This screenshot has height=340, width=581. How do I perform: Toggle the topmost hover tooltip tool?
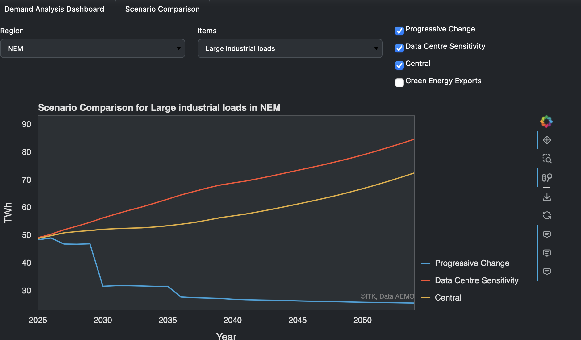click(x=547, y=234)
